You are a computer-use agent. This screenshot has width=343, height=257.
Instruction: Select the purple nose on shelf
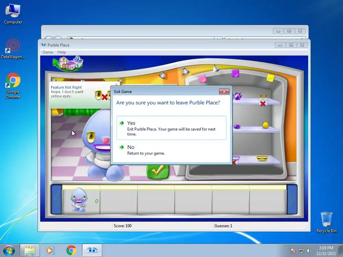pos(237,126)
